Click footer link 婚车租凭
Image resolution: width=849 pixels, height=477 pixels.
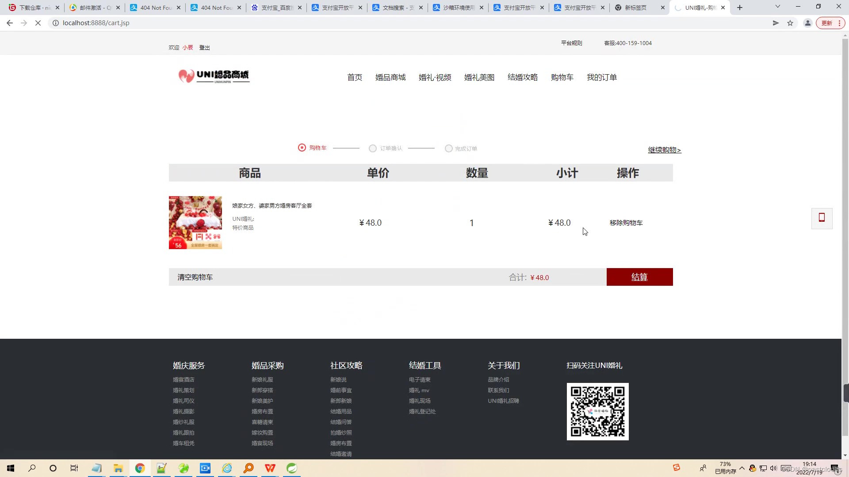pos(184,443)
